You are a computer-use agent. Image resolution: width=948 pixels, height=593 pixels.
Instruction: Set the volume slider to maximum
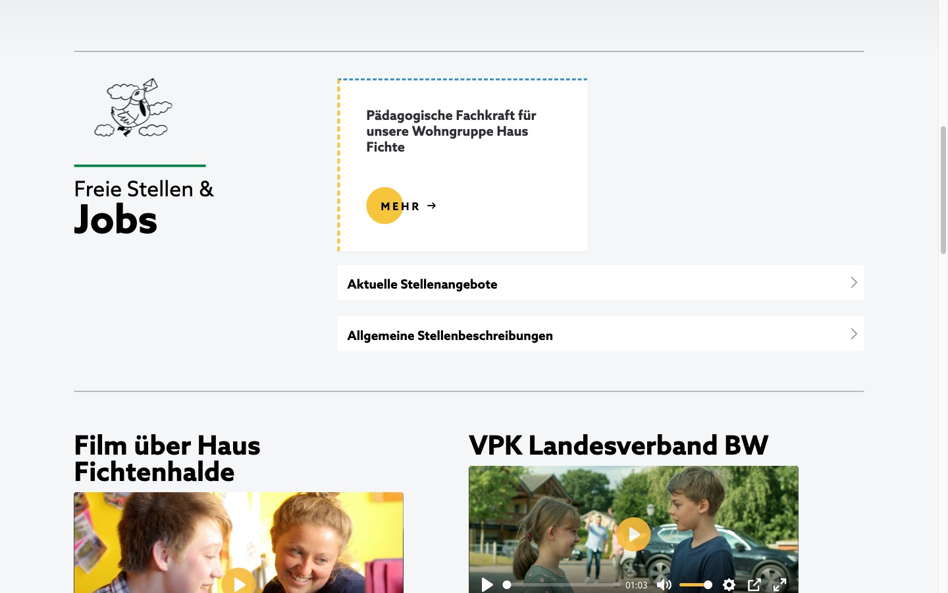coord(708,584)
